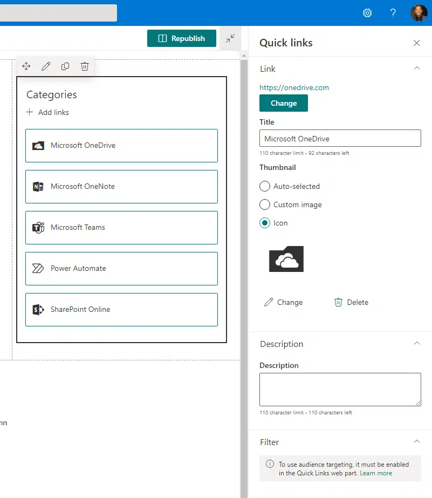Click the SharePoint icon in the card
Image resolution: width=432 pixels, height=498 pixels.
38,309
